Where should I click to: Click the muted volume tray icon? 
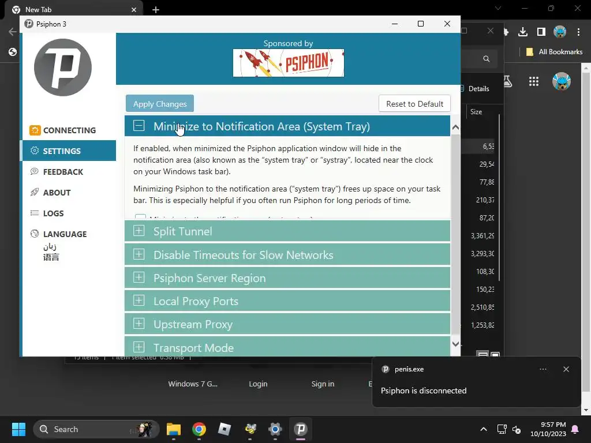point(517,429)
